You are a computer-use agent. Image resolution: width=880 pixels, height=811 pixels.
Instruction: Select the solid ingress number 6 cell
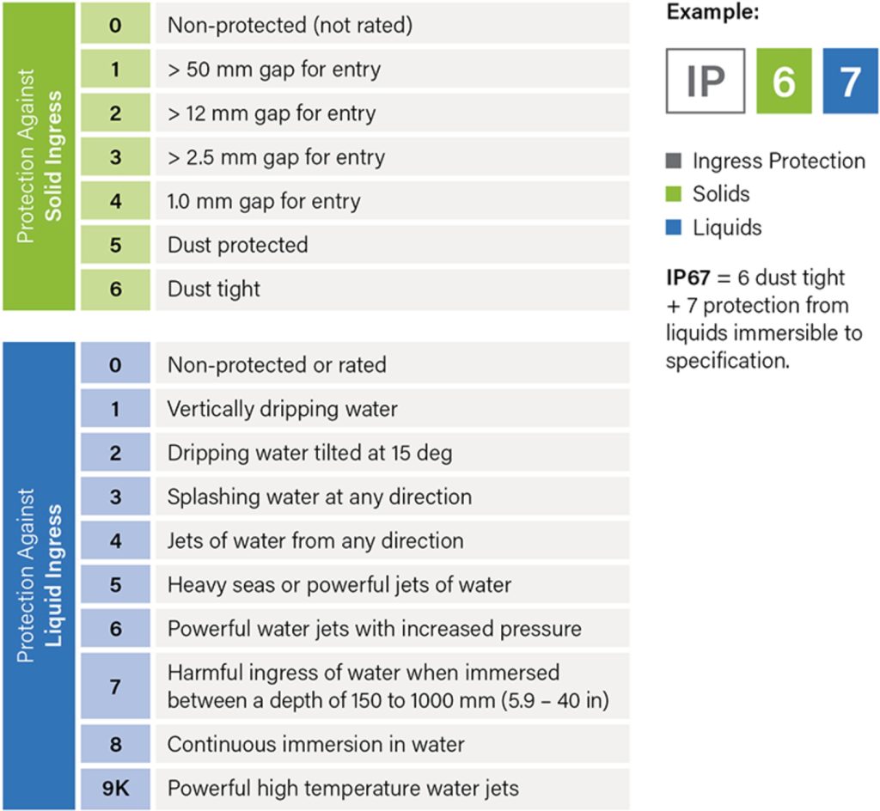(116, 290)
